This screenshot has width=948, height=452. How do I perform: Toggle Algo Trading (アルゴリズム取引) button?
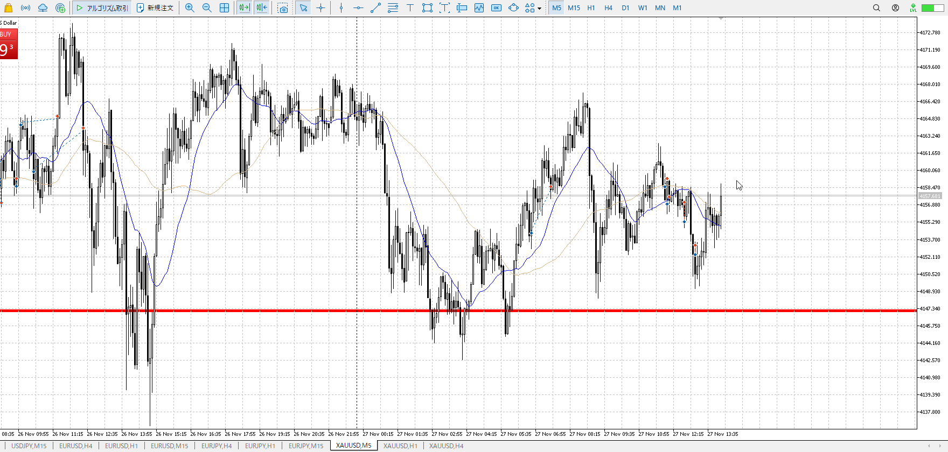(x=102, y=8)
